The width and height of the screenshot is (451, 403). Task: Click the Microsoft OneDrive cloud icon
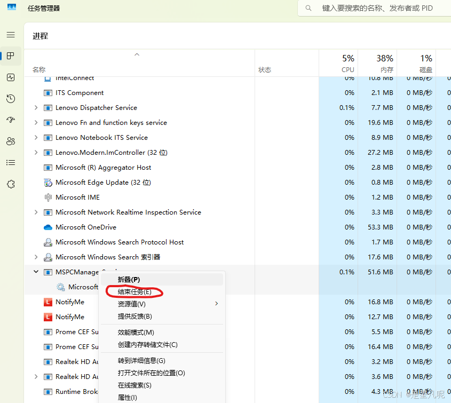click(48, 227)
